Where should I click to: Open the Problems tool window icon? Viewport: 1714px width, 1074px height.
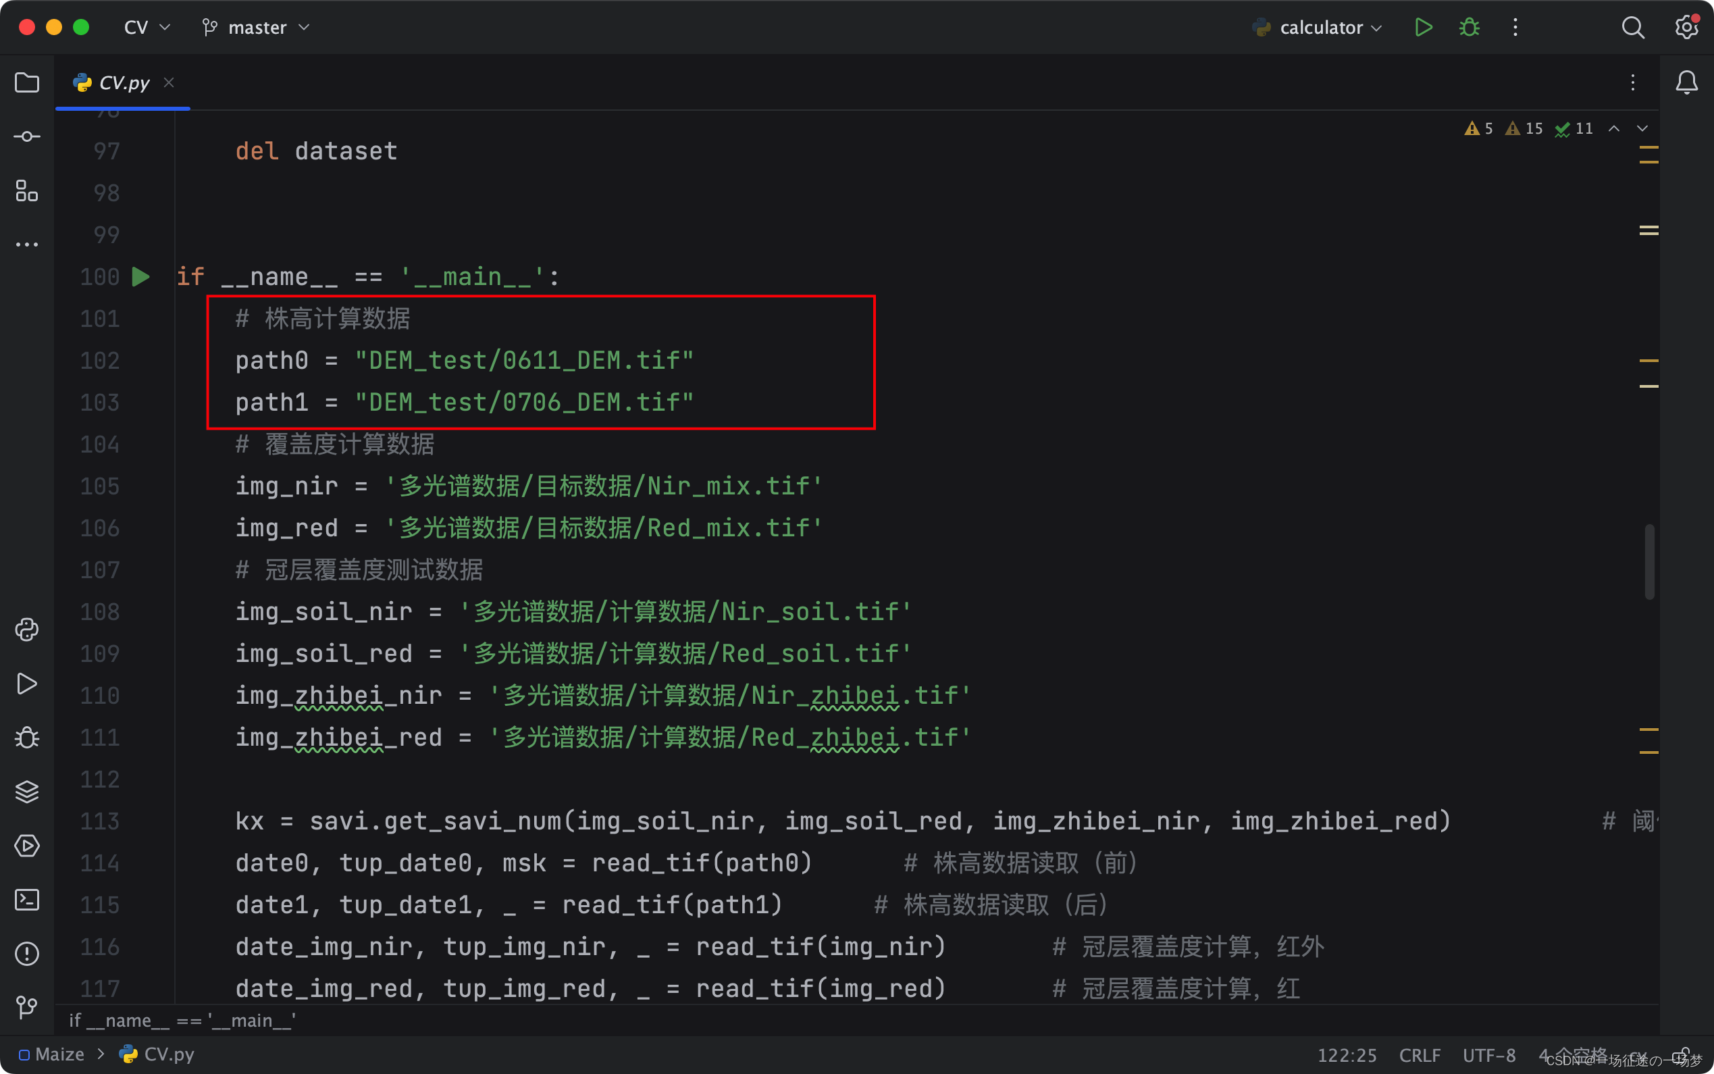(27, 953)
